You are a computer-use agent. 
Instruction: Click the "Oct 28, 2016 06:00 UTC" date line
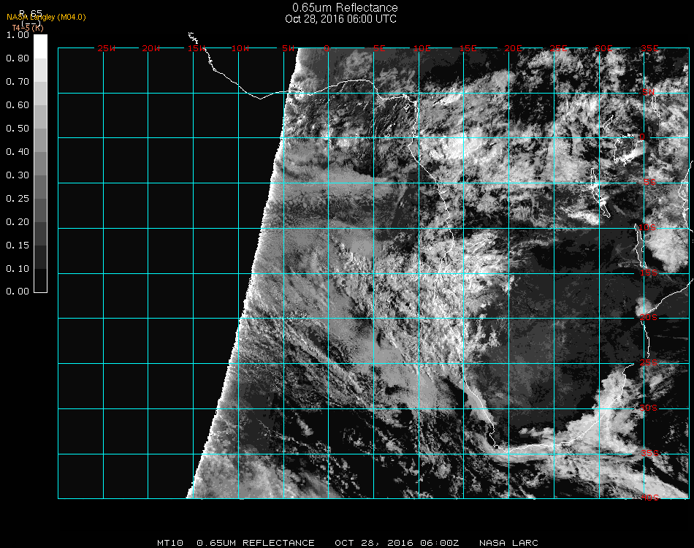341,19
